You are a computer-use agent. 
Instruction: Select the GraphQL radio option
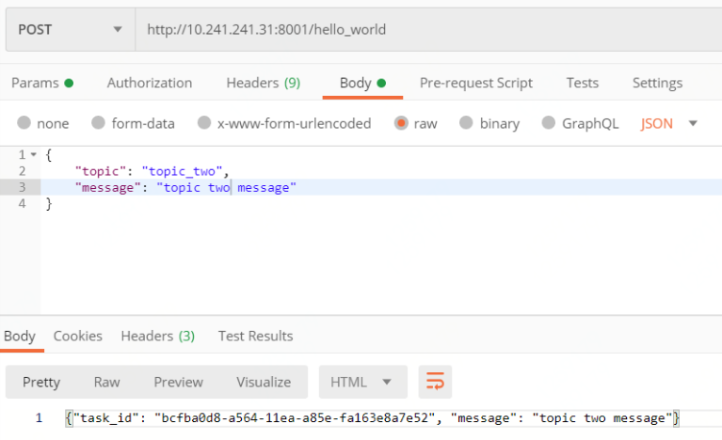coord(549,123)
